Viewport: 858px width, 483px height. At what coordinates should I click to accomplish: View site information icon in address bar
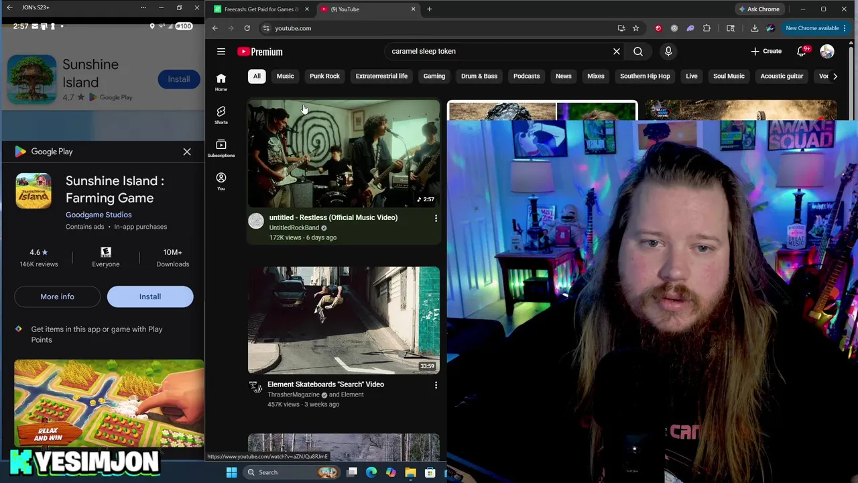266,28
